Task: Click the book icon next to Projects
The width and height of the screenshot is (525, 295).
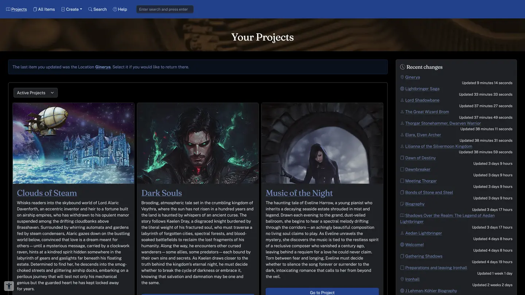Action: pos(7,9)
